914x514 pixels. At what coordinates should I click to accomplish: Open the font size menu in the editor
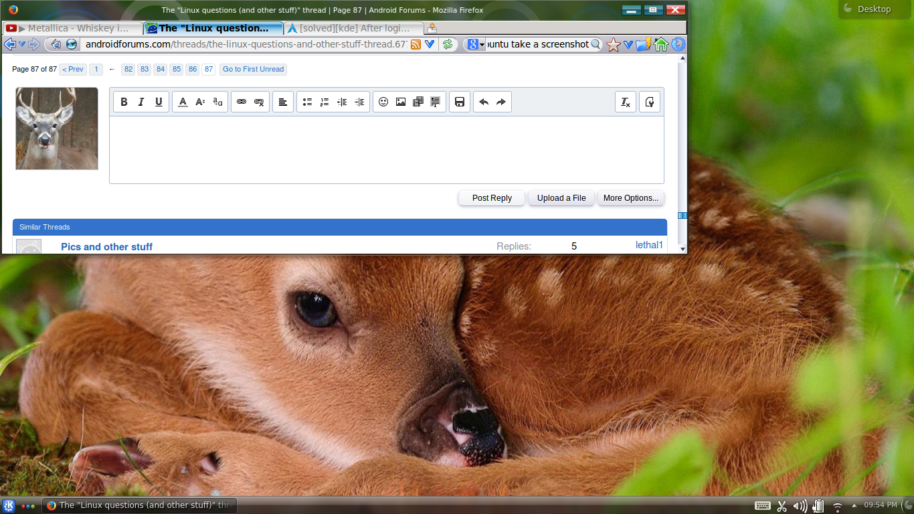pos(200,102)
